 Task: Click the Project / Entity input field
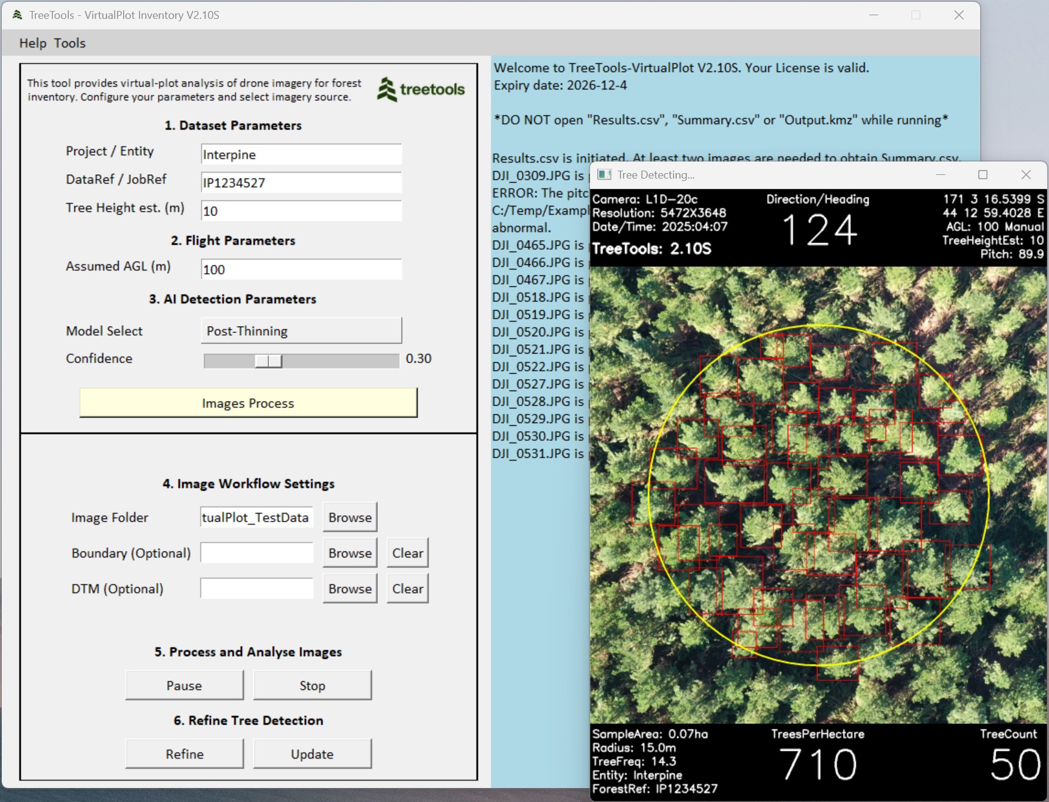(301, 155)
